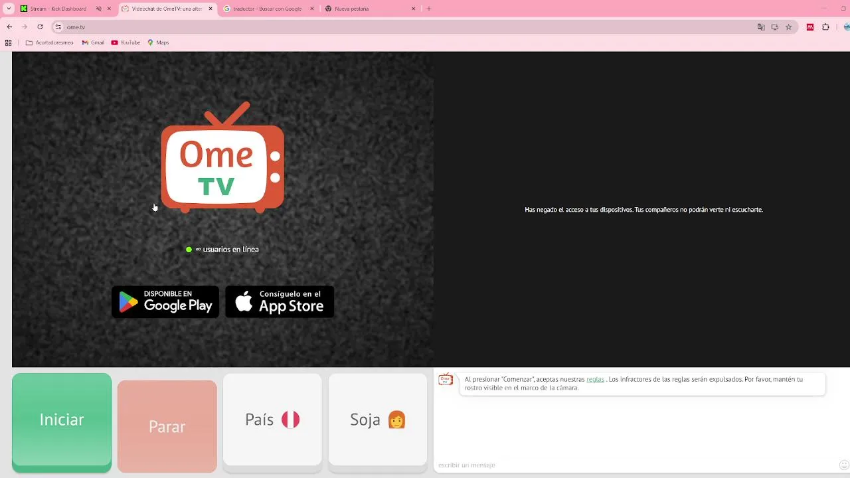The height and width of the screenshot is (478, 850).
Task: Click the Parar button
Action: (167, 426)
